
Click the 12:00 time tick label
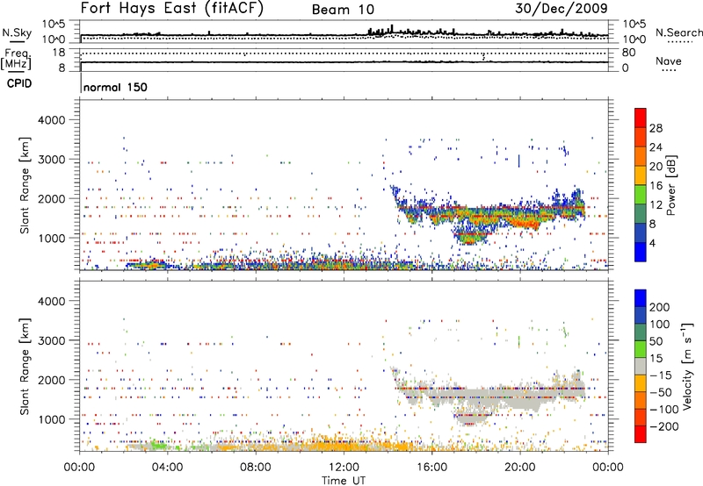click(344, 468)
